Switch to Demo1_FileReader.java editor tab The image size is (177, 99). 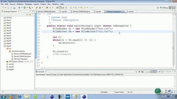point(47,12)
